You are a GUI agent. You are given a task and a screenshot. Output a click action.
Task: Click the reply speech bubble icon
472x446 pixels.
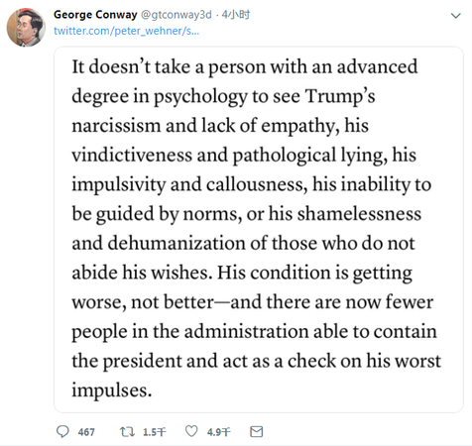coord(62,431)
